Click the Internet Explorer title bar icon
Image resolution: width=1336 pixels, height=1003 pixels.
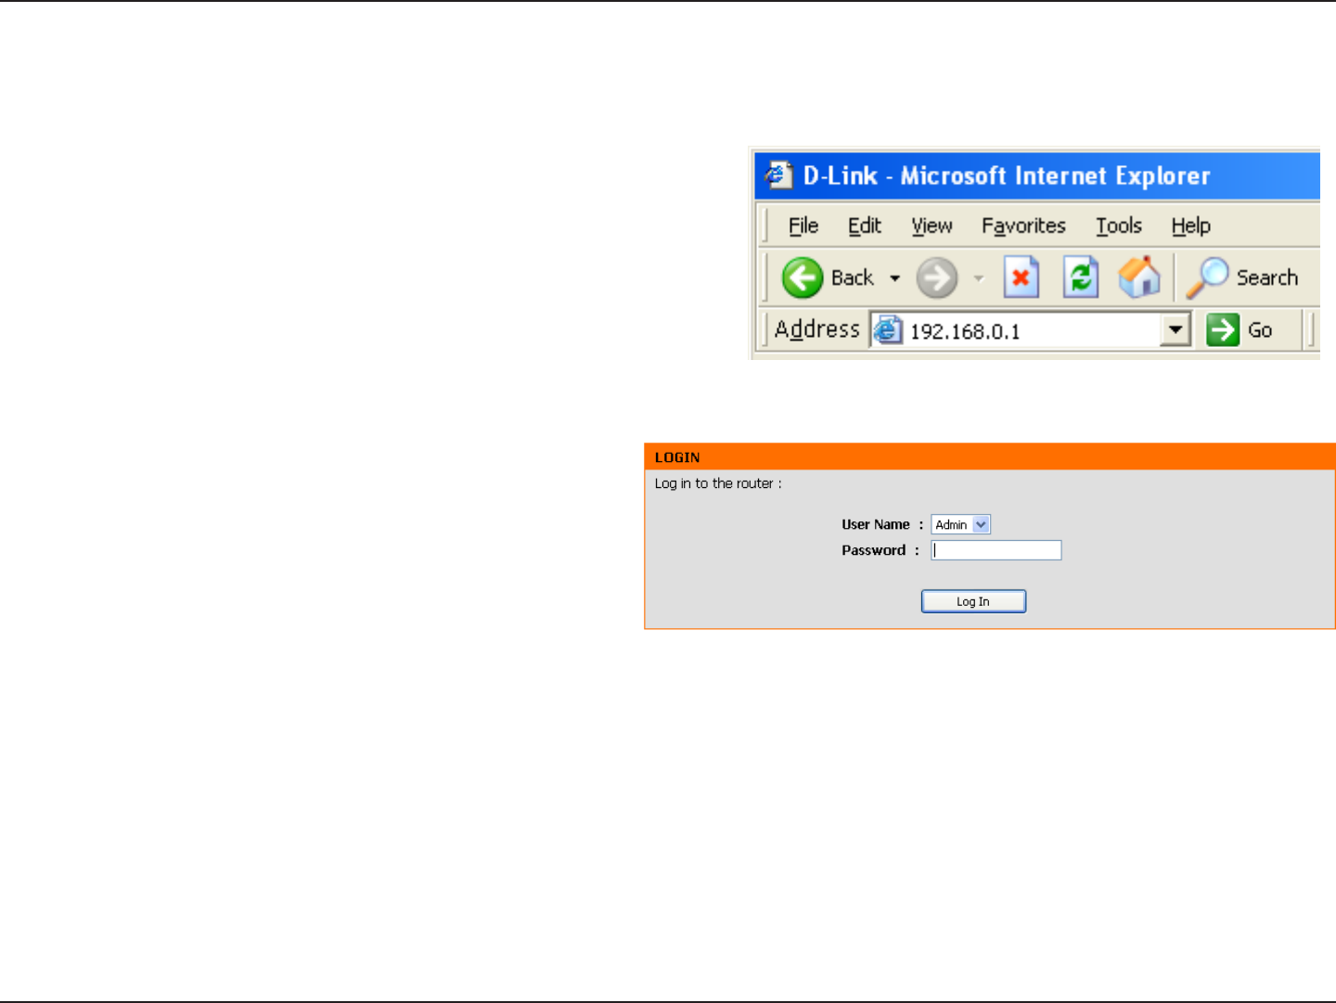tap(778, 175)
